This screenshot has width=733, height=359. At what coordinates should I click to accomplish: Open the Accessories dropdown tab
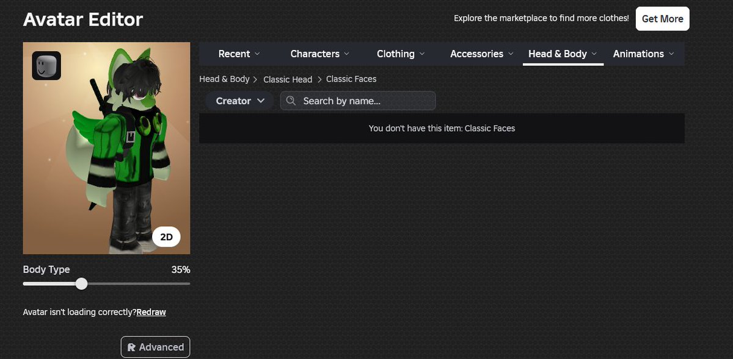pos(482,54)
